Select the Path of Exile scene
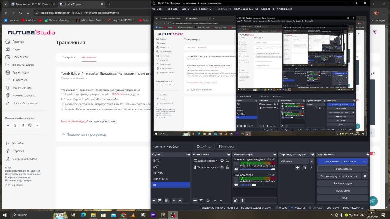Screen dimensions: 390x219 pos(171,179)
